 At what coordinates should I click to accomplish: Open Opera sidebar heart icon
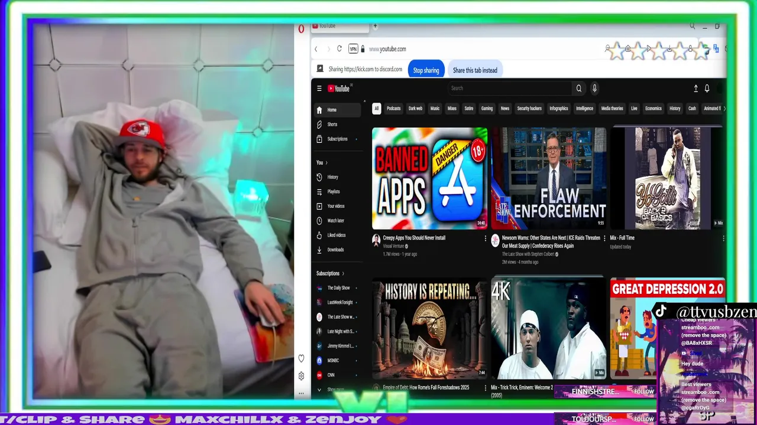[301, 358]
